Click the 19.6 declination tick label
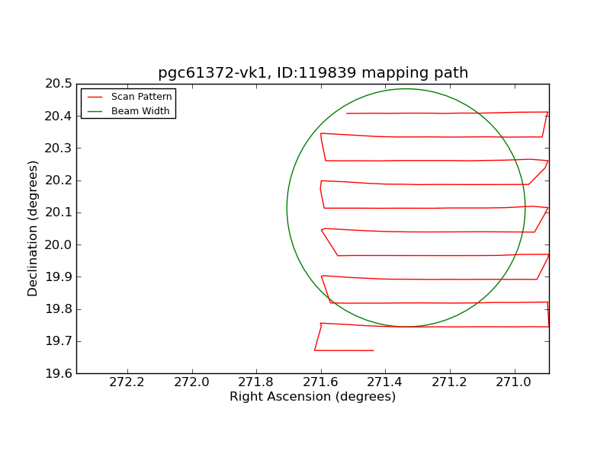This screenshot has height=457, width=610. [x=59, y=373]
